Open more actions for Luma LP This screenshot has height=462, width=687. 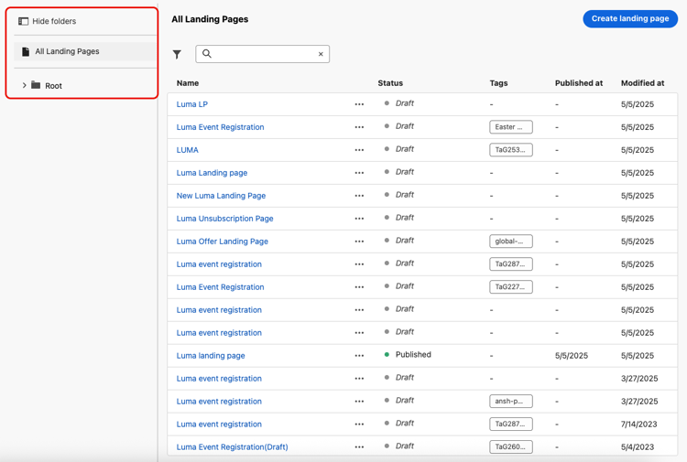point(359,104)
